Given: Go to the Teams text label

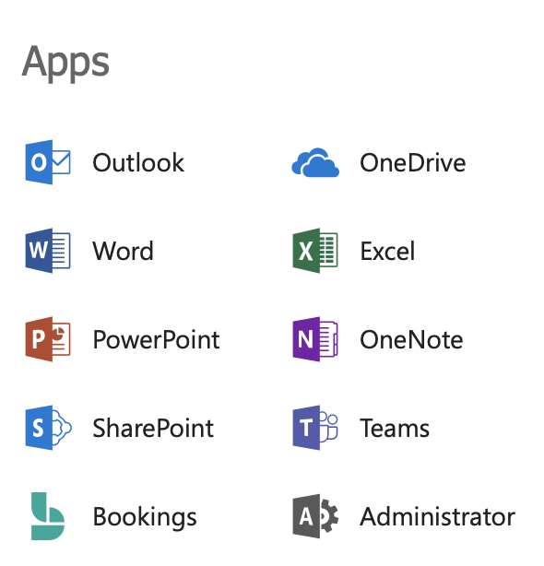Looking at the screenshot, I should click(x=395, y=428).
